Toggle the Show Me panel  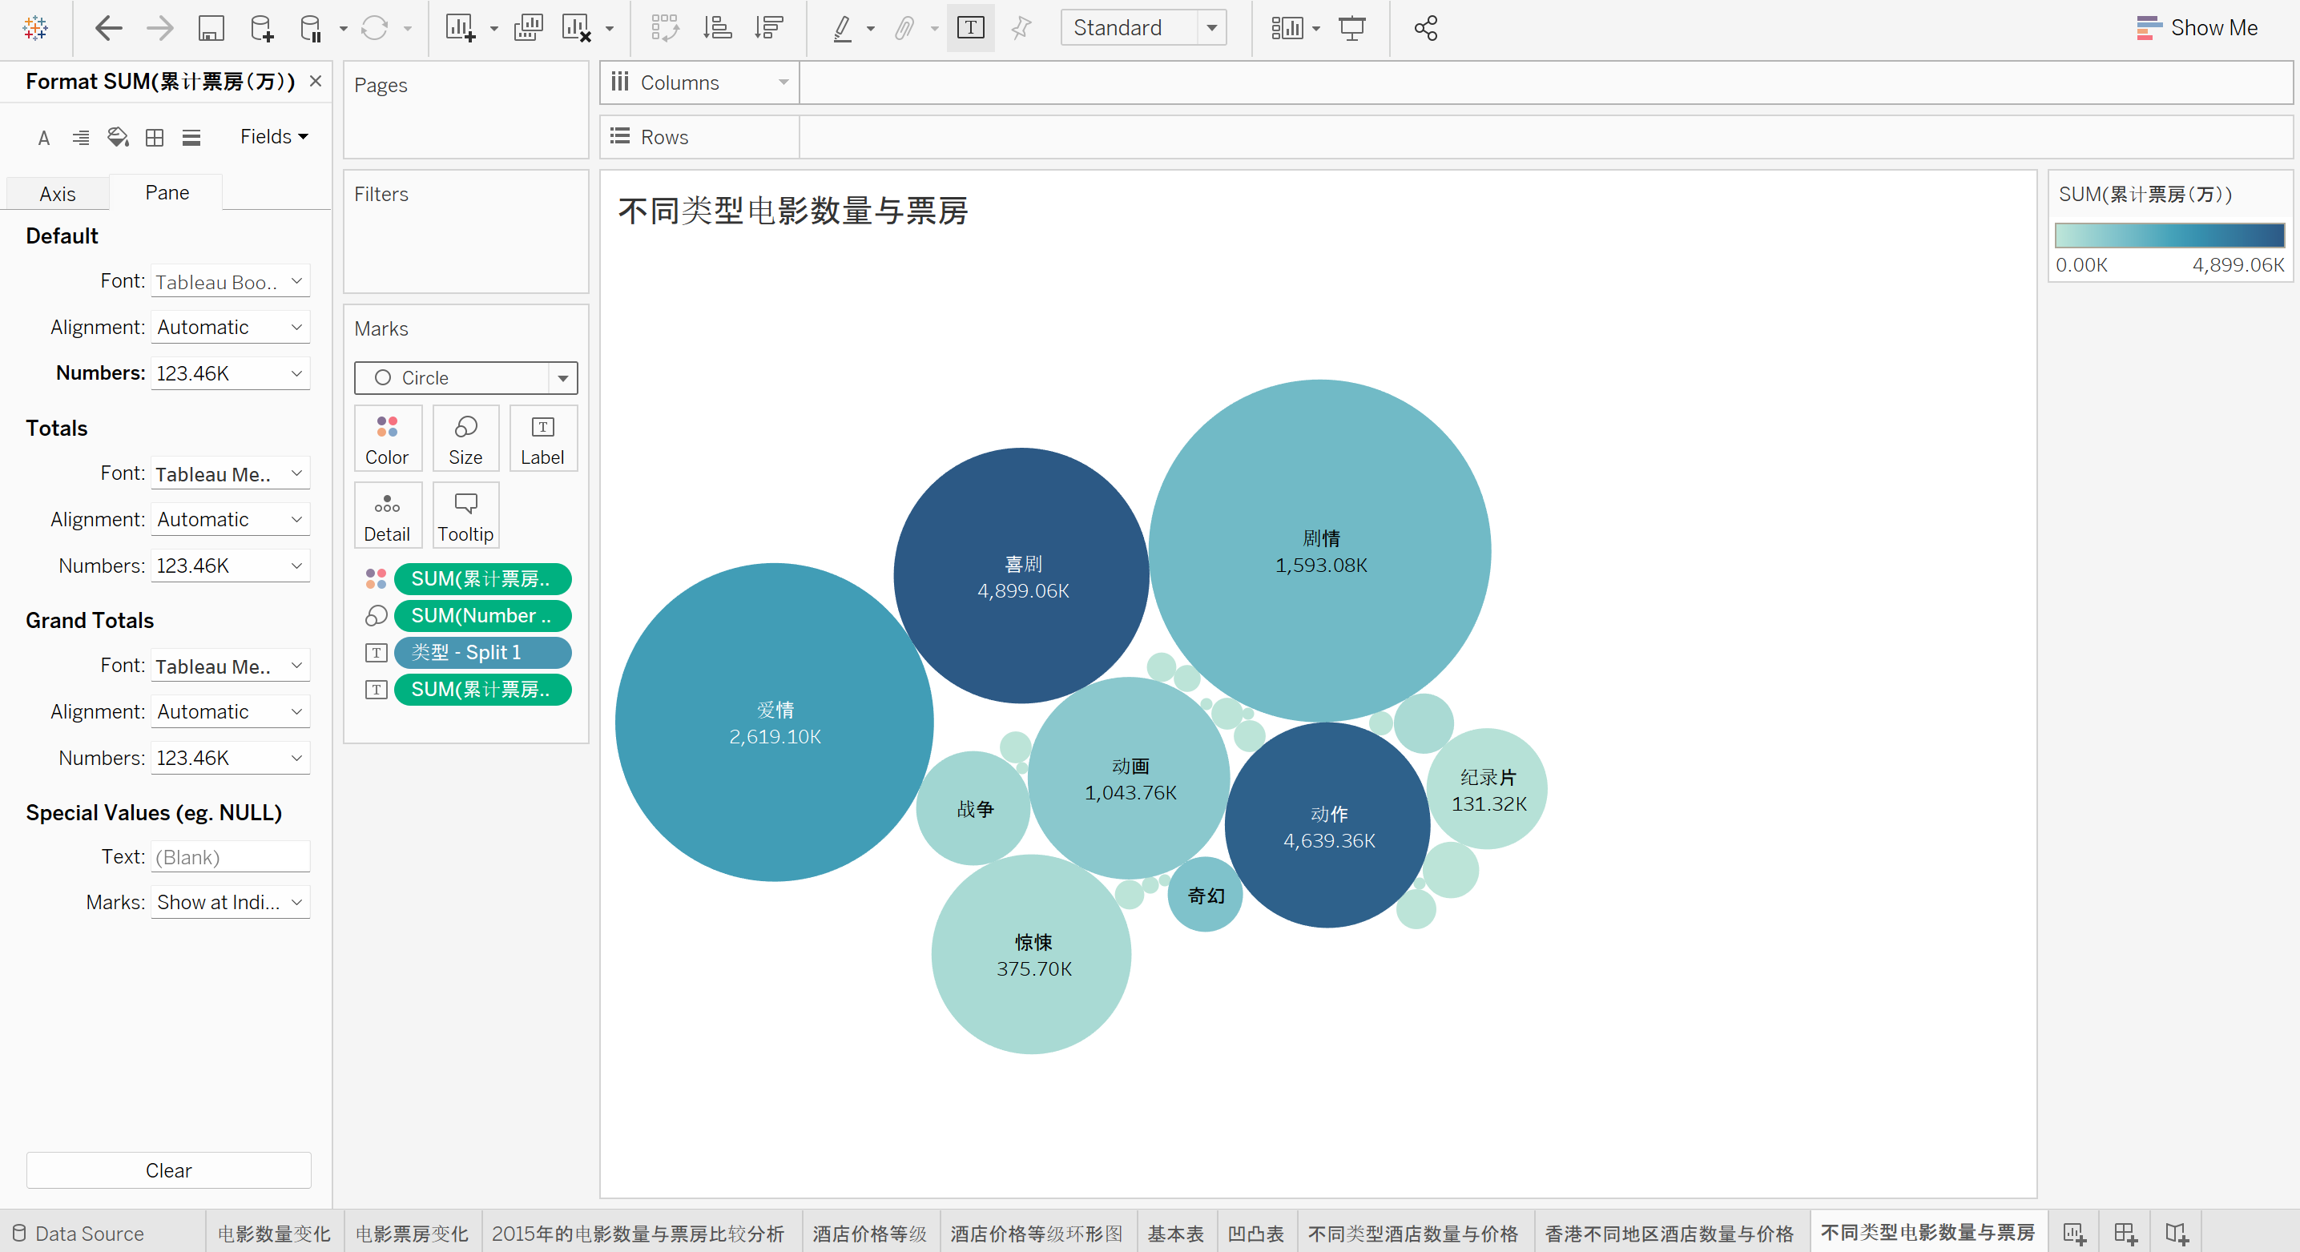pyautogui.click(x=2197, y=29)
